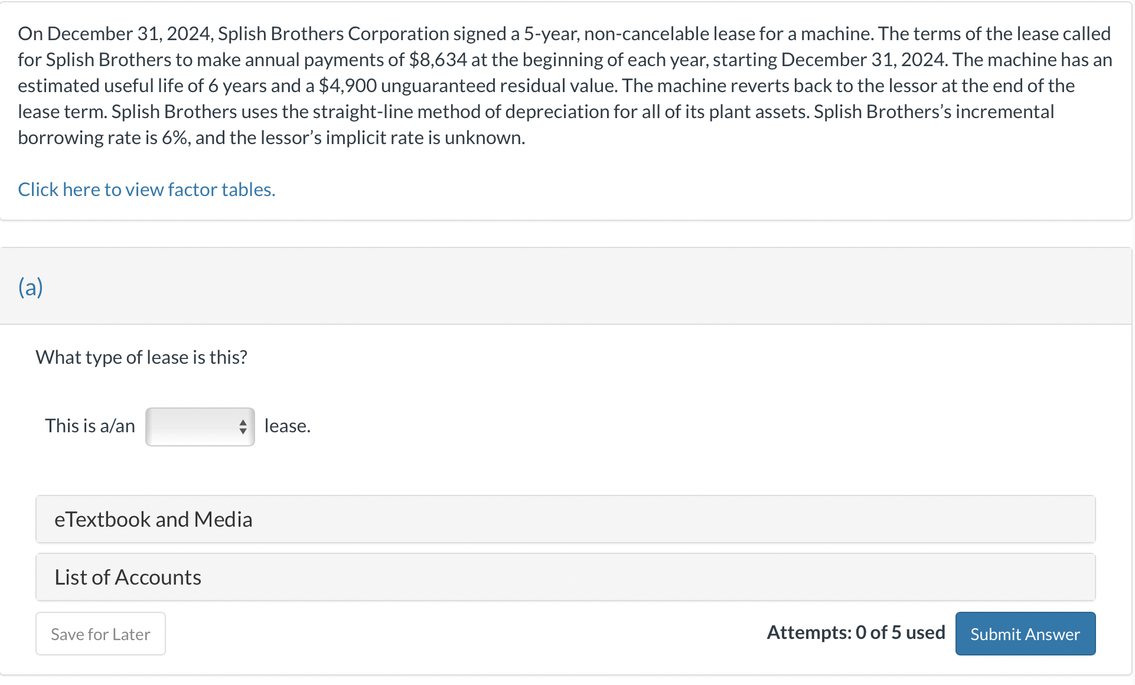
Task: Click the Attempts counter text
Action: tap(856, 632)
